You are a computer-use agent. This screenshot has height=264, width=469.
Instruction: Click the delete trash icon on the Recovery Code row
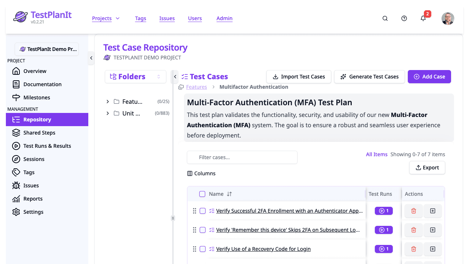[413, 249]
